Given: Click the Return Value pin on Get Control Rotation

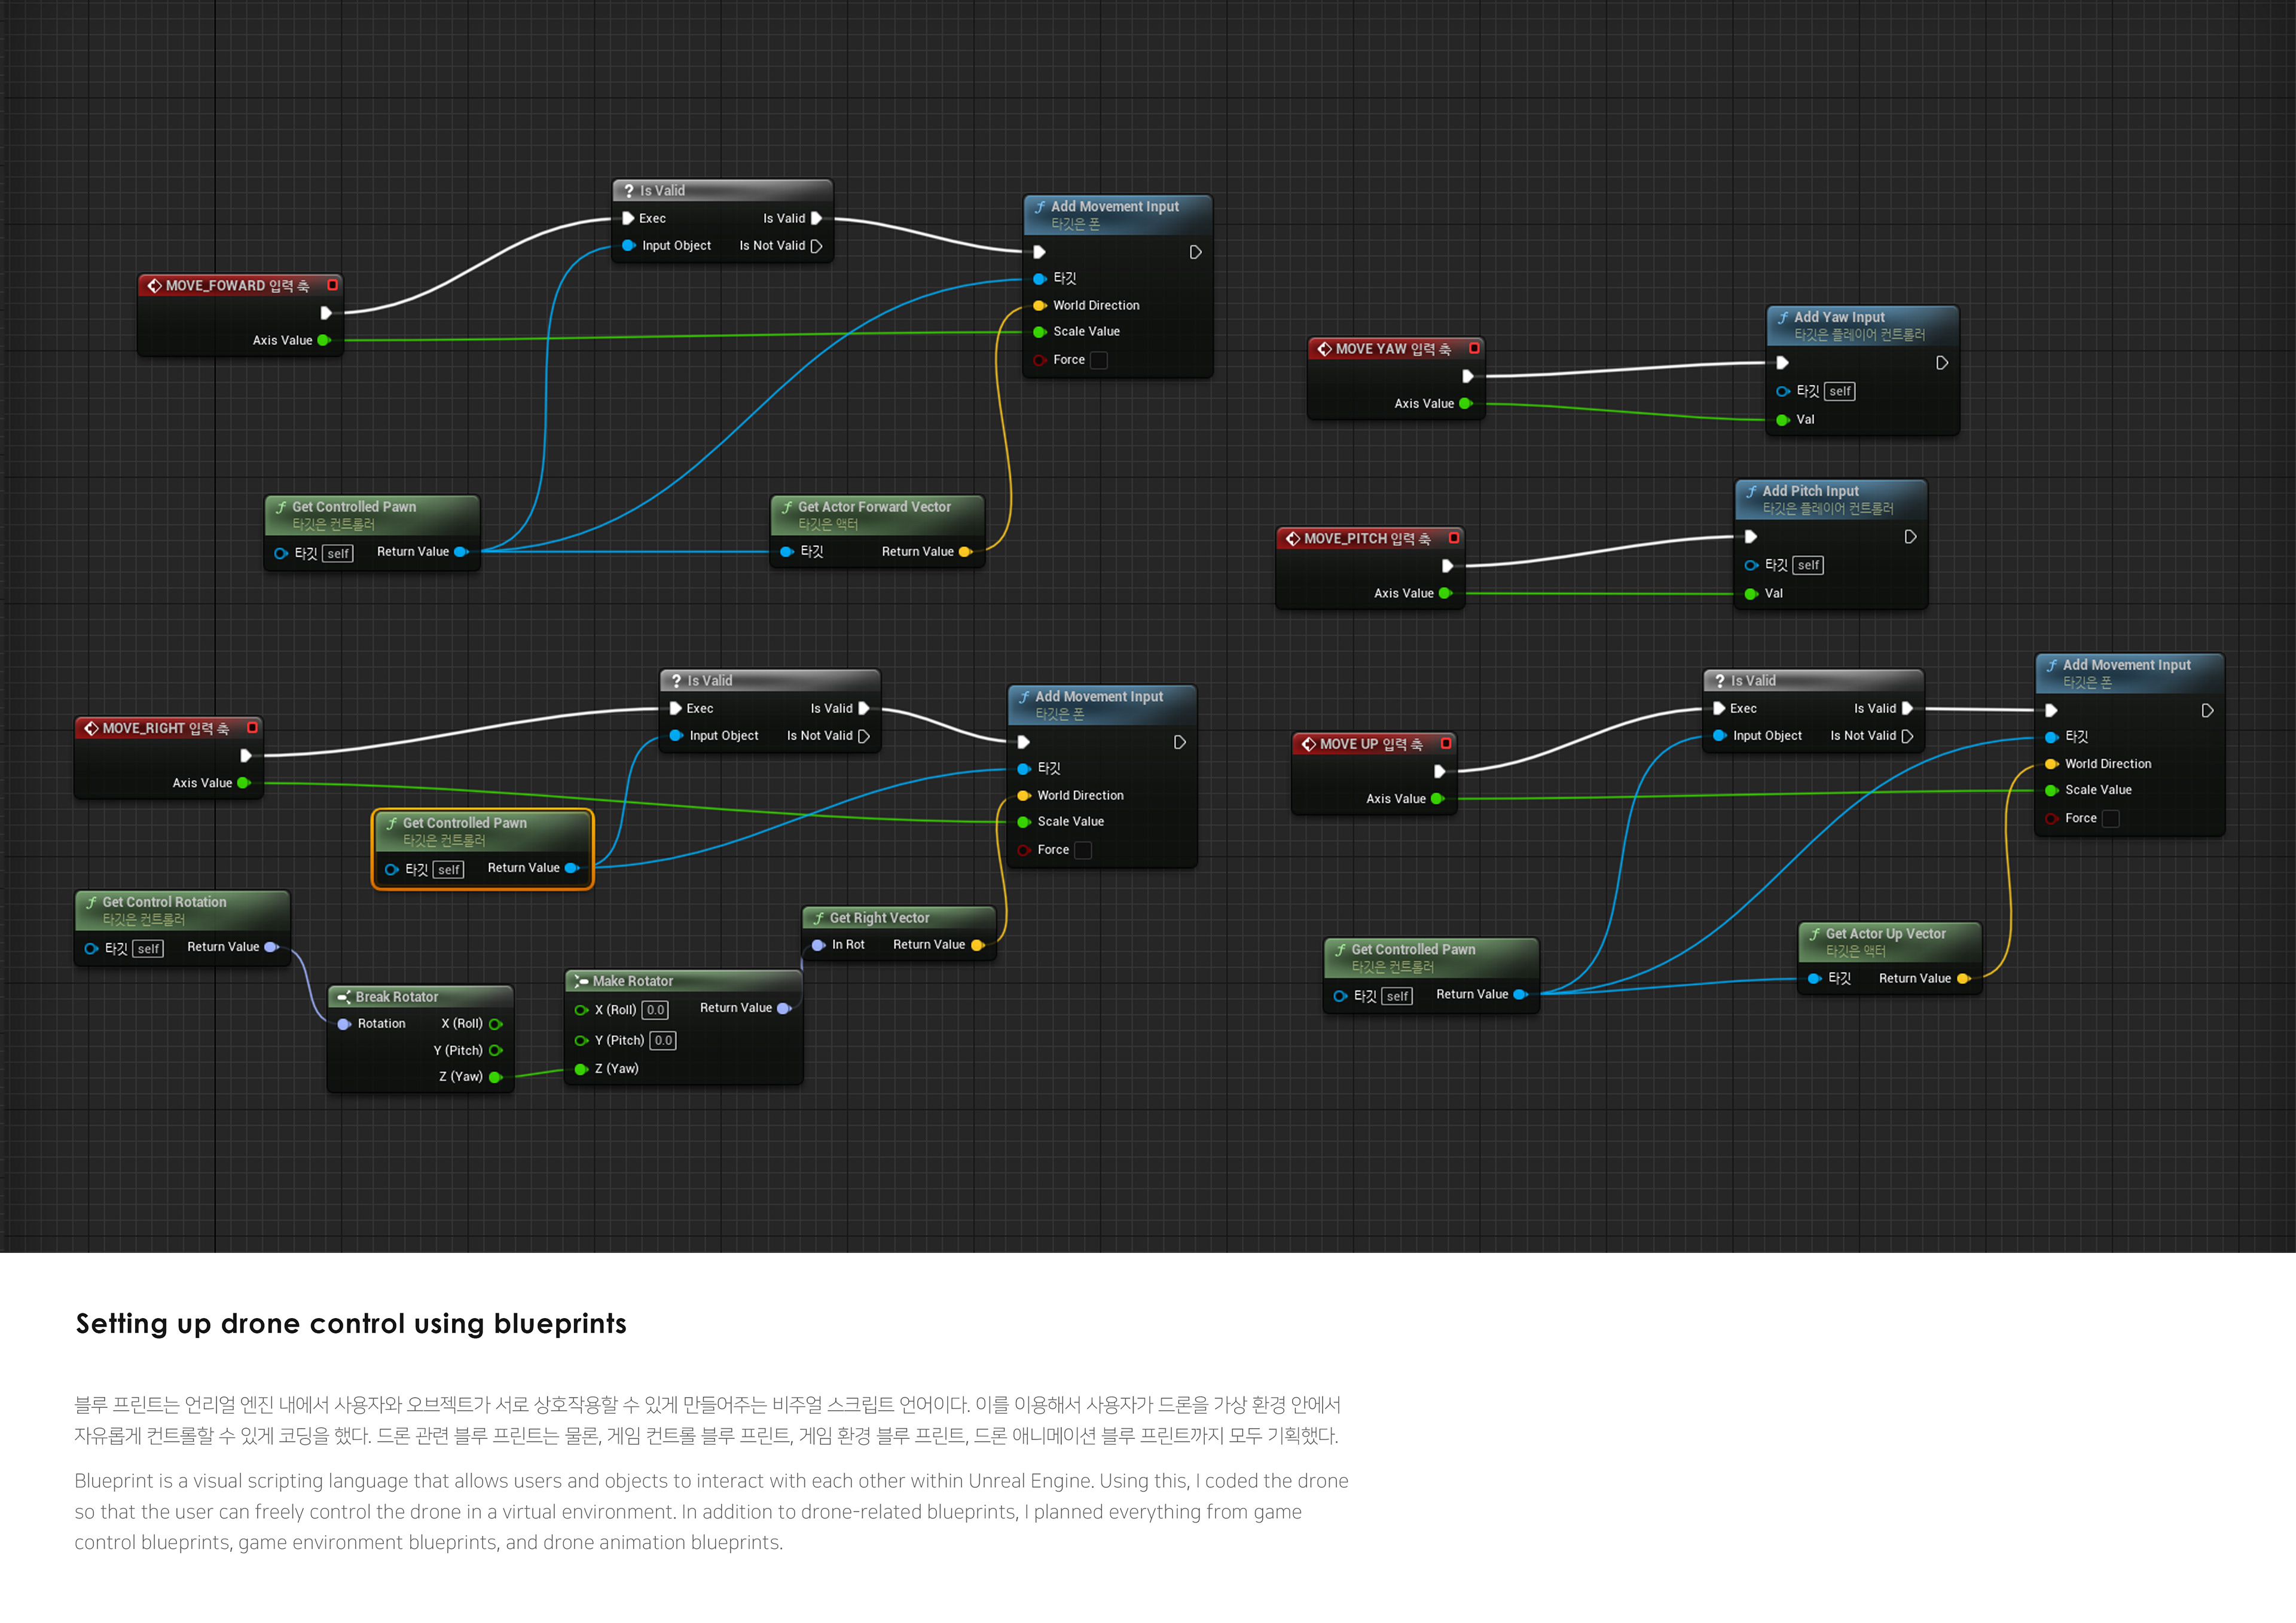Looking at the screenshot, I should pos(271,947).
